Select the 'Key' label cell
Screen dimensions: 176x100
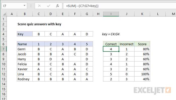[x=25, y=34]
